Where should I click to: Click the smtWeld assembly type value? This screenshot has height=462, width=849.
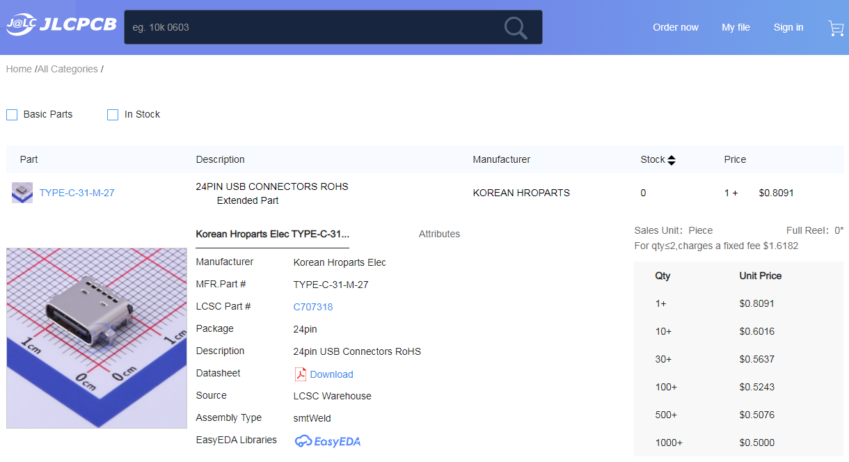(312, 418)
